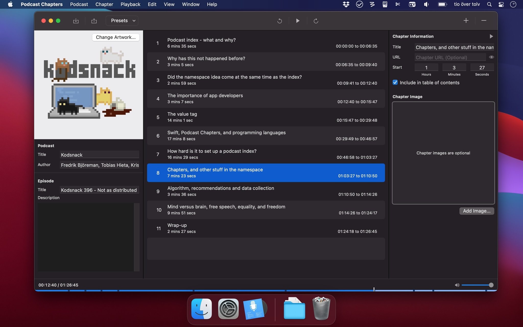Image resolution: width=523 pixels, height=327 pixels.
Task: Click the import audio toolbar icon
Action: click(x=76, y=21)
